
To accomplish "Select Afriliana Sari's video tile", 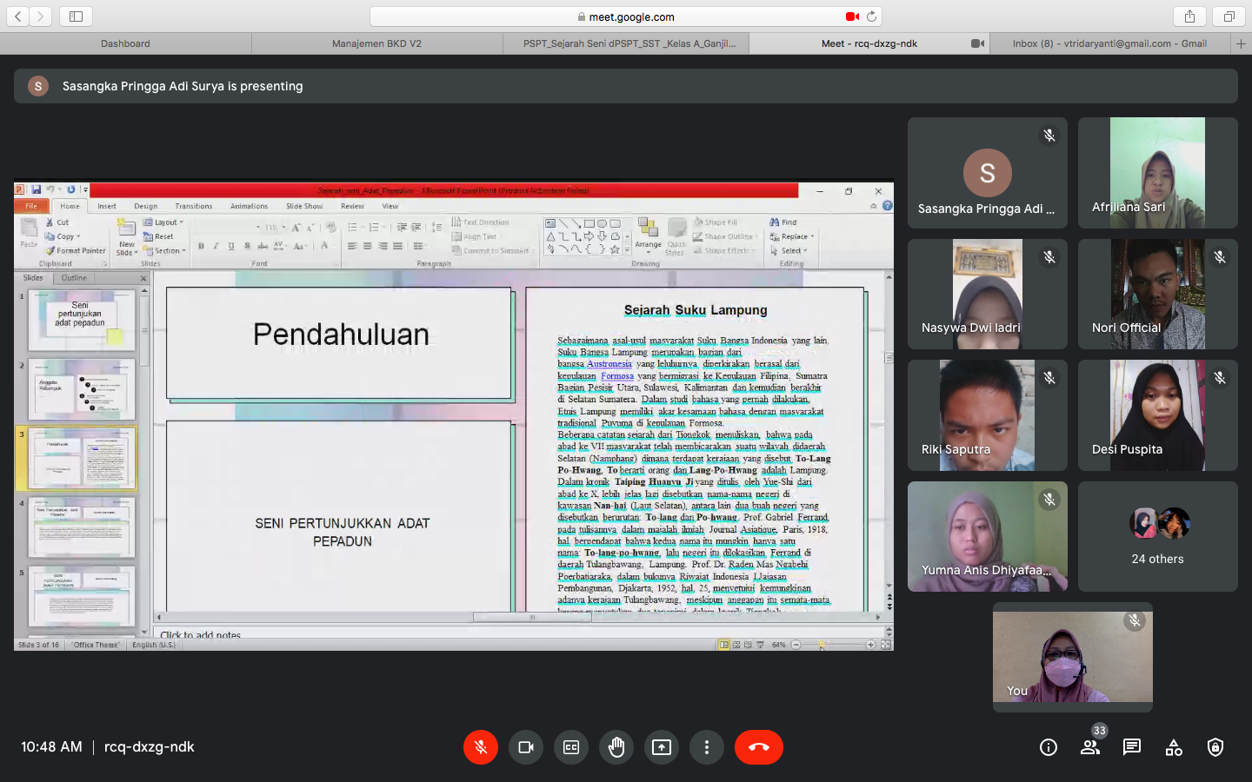I will click(x=1157, y=173).
